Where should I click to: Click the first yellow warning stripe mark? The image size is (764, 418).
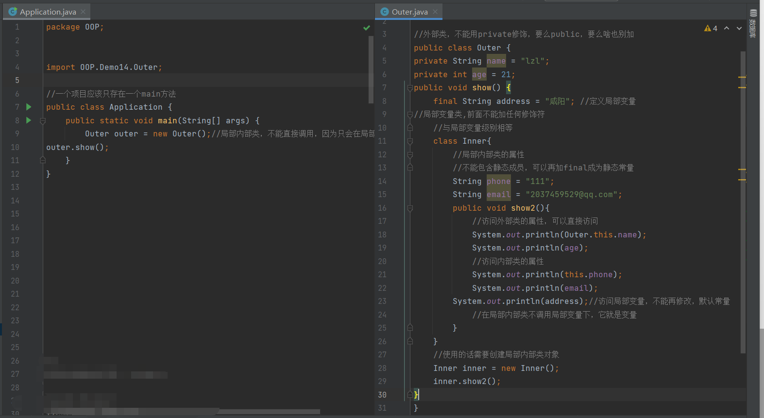[x=742, y=77]
